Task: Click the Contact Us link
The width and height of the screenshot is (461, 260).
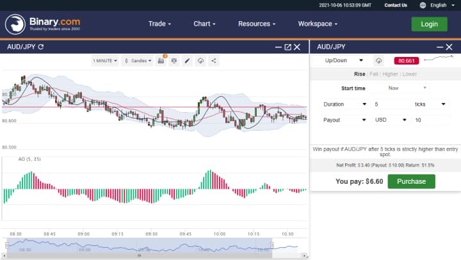Action: [396, 5]
